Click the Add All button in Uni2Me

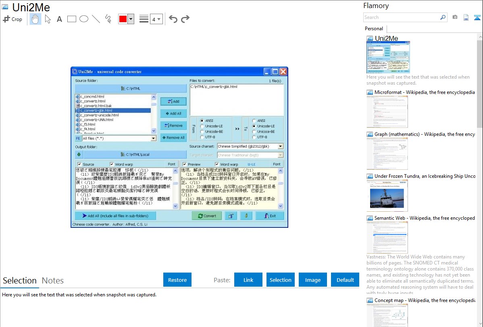point(173,113)
